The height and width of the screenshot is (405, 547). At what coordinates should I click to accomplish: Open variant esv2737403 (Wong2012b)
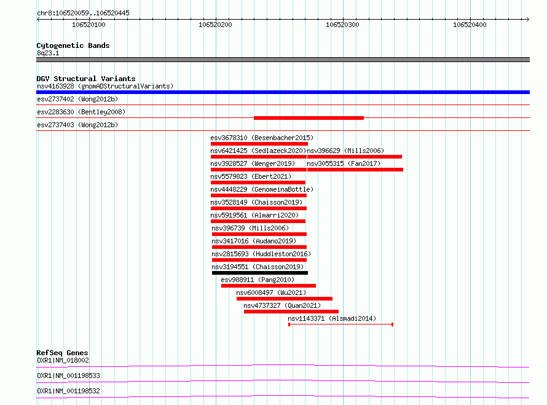tap(77, 125)
